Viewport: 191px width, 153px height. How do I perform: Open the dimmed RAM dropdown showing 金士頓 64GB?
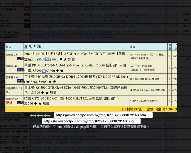pos(97,26)
